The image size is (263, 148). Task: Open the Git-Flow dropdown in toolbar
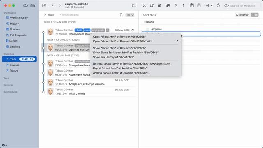tap(209, 5)
